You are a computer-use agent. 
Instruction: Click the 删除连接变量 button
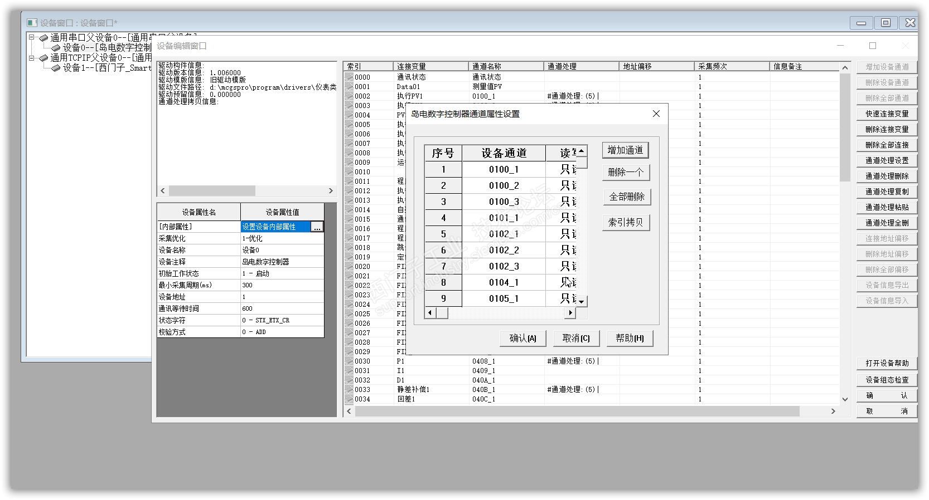pos(887,129)
